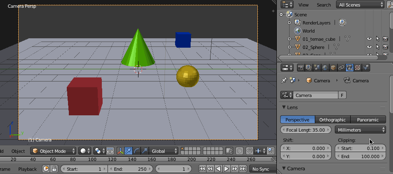Select the translate manipulator arrow

point(128,151)
